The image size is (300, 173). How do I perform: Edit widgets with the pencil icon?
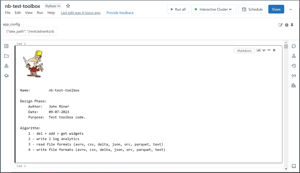tap(280, 25)
